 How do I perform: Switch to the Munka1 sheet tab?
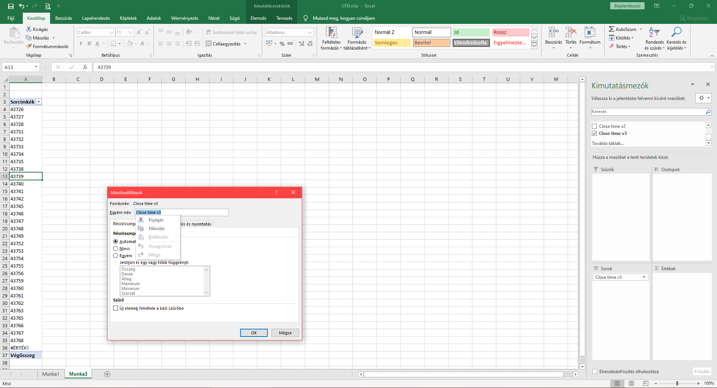click(x=50, y=374)
